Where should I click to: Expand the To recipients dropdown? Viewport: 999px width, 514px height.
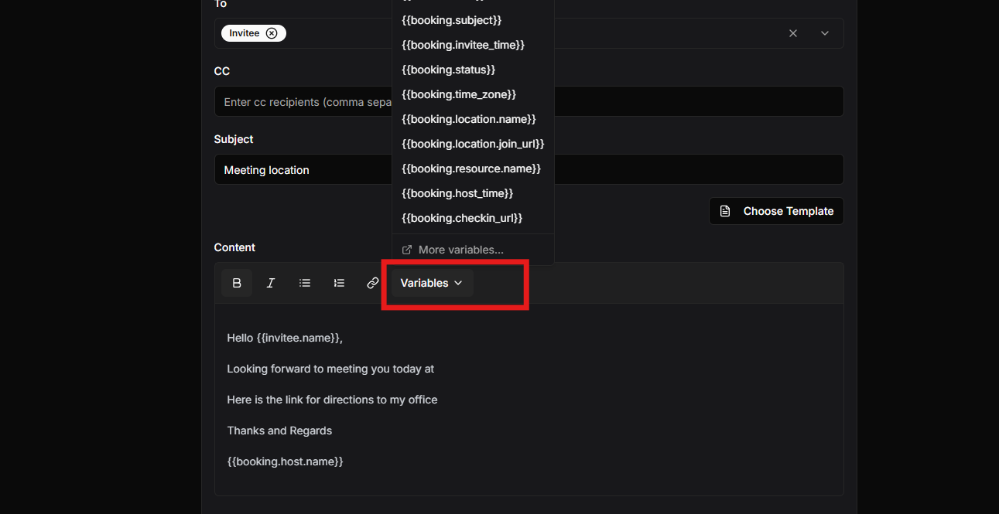pyautogui.click(x=825, y=33)
